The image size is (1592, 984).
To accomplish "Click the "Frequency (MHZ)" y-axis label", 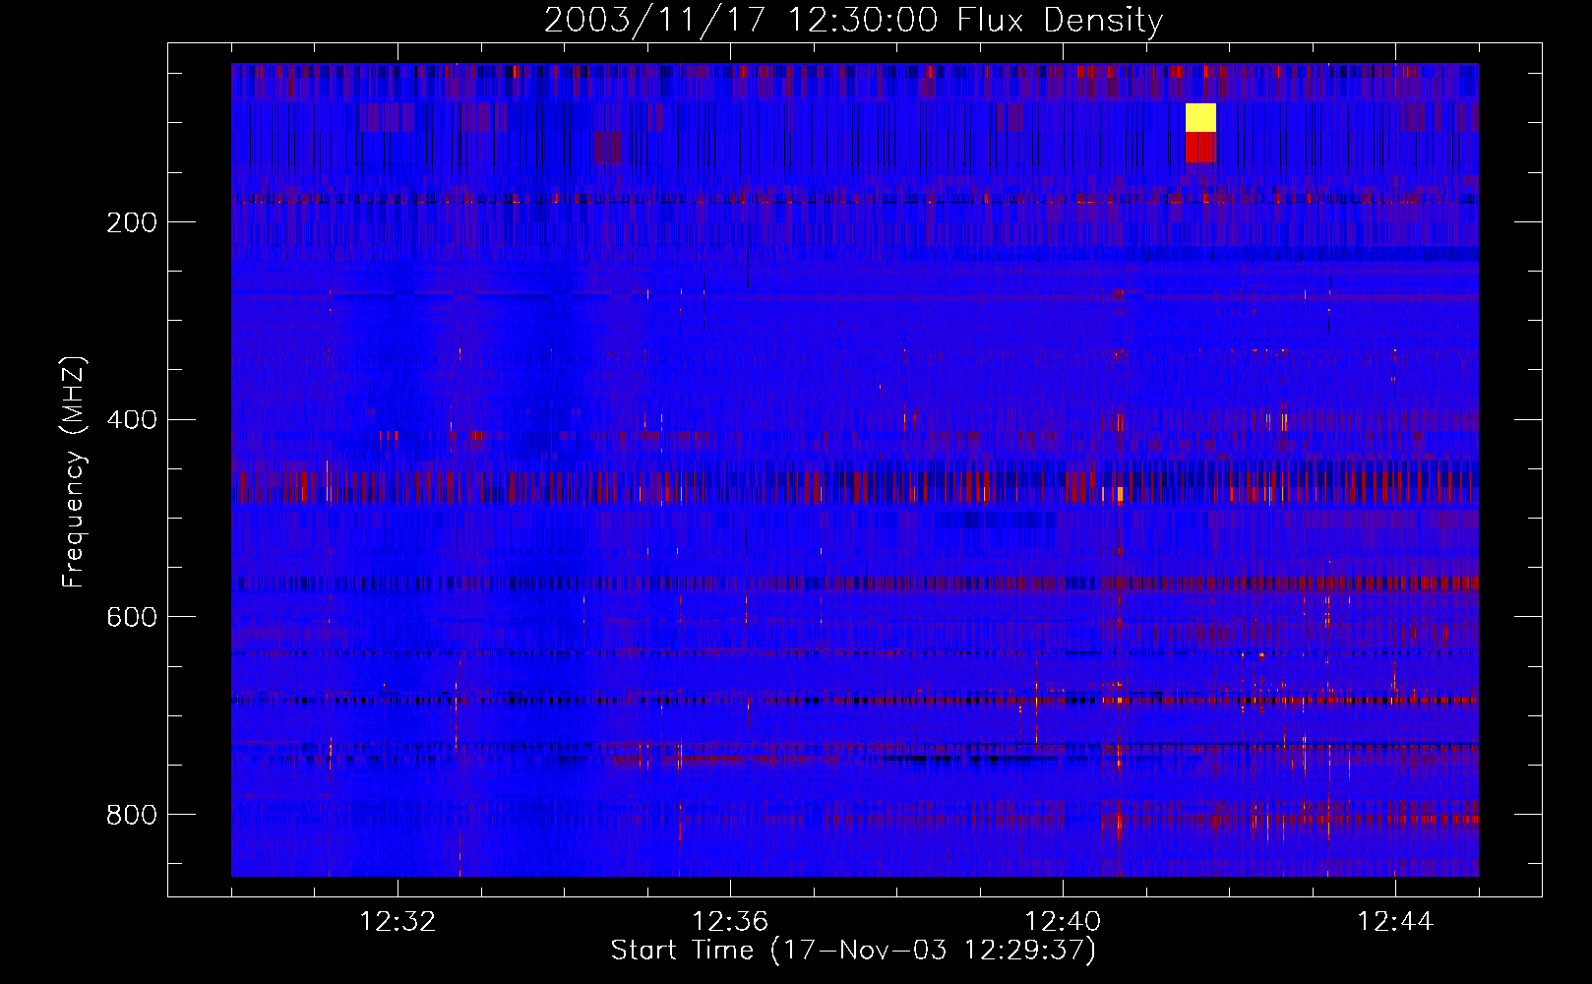I will (73, 472).
